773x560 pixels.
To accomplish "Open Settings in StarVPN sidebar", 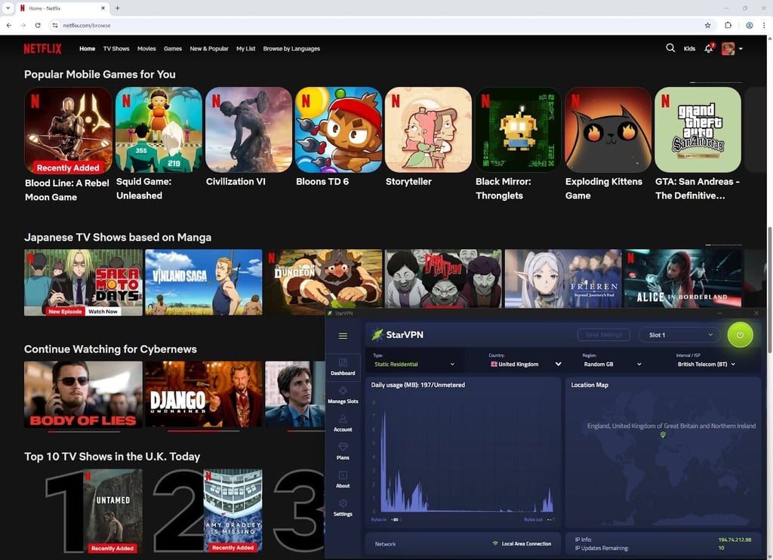I will point(343,507).
